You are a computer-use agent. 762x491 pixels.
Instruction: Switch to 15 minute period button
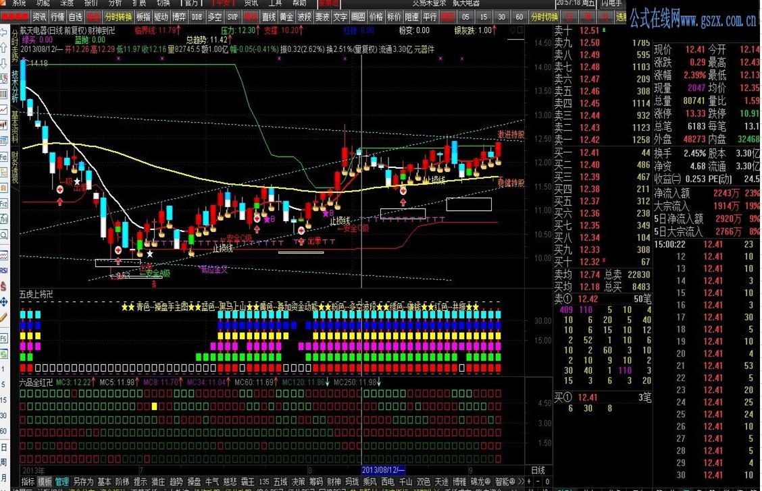coord(484,17)
